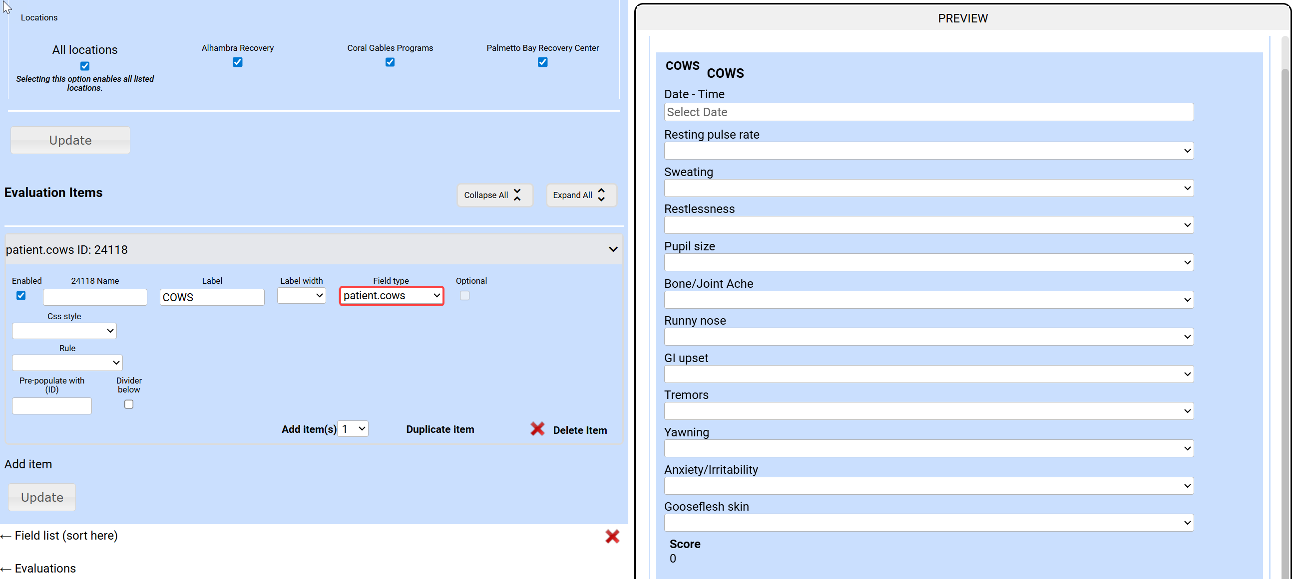Toggle Palmetto Bay Recovery Center checkbox

coord(542,62)
